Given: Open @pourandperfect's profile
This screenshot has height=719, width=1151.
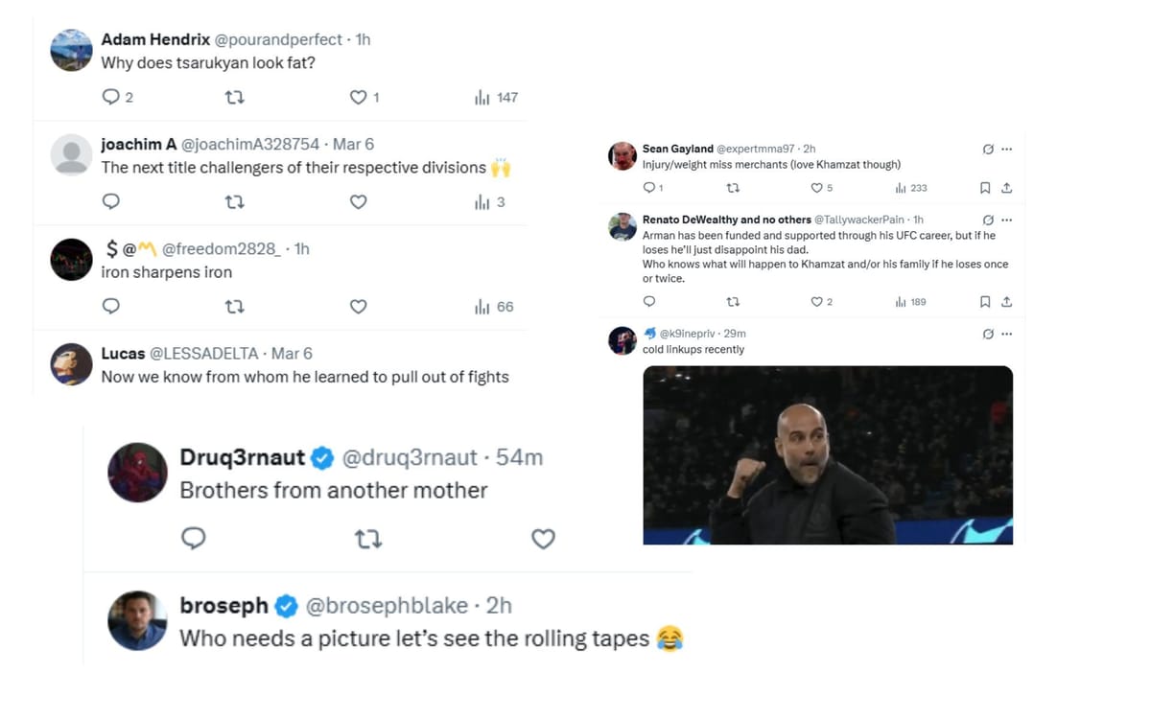Looking at the screenshot, I should tap(277, 39).
